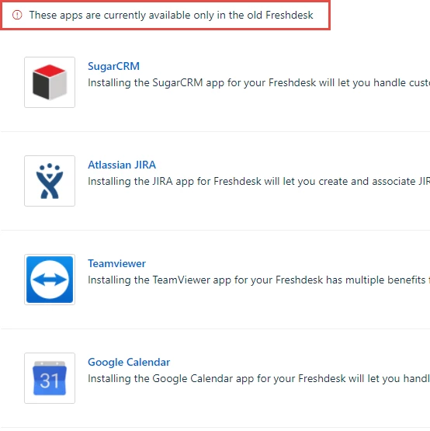Click the divider line below SugarCRM row
The height and width of the screenshot is (431, 430).
pos(216,132)
